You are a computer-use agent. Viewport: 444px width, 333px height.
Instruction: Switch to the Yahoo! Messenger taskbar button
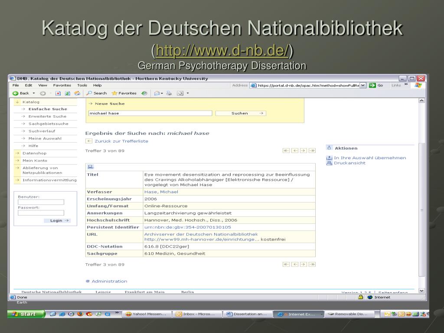(147, 314)
